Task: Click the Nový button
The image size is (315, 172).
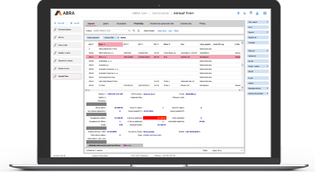Action: [257, 27]
